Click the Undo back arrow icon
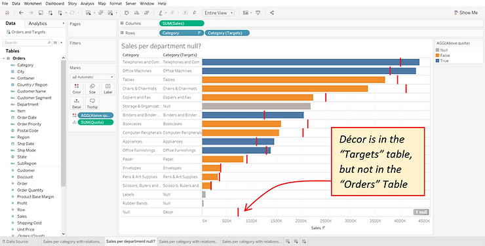 pos(21,12)
